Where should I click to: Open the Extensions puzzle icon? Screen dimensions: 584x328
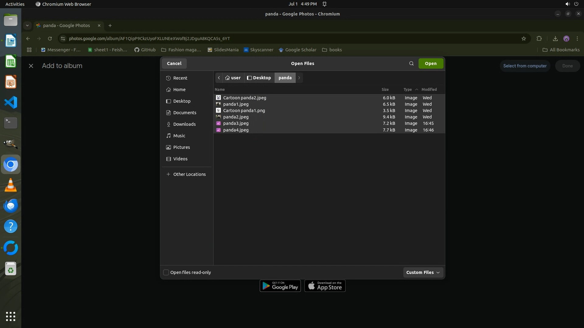(x=539, y=39)
